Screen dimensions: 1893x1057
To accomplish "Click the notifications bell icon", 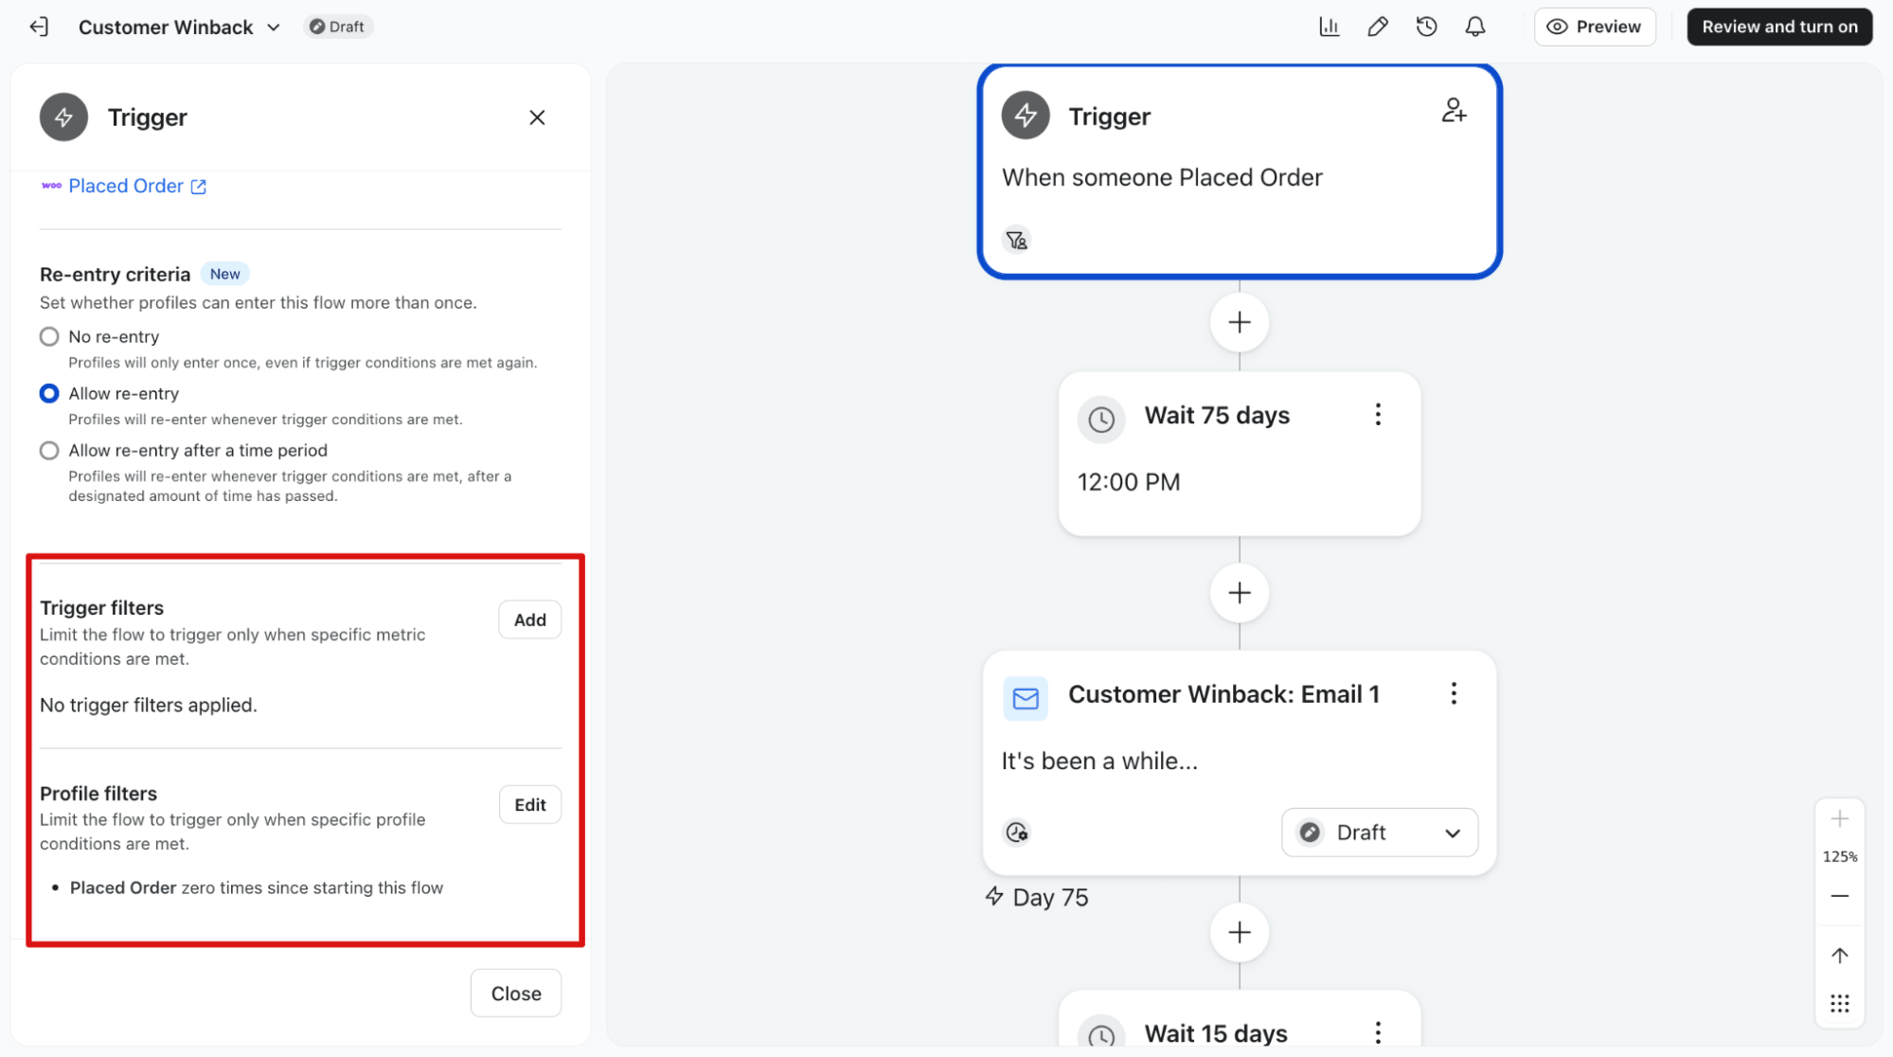I will [1475, 27].
